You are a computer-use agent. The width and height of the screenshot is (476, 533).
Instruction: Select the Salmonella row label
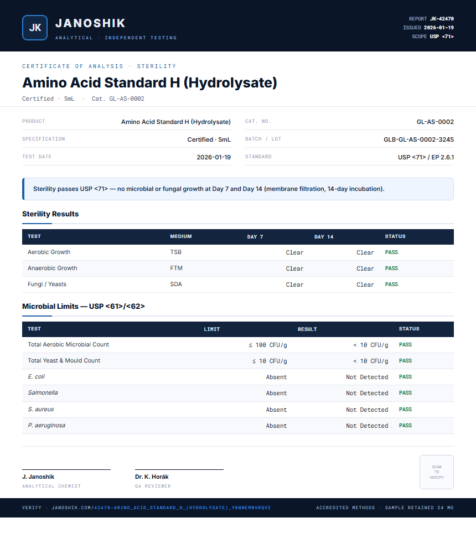pyautogui.click(x=43, y=392)
